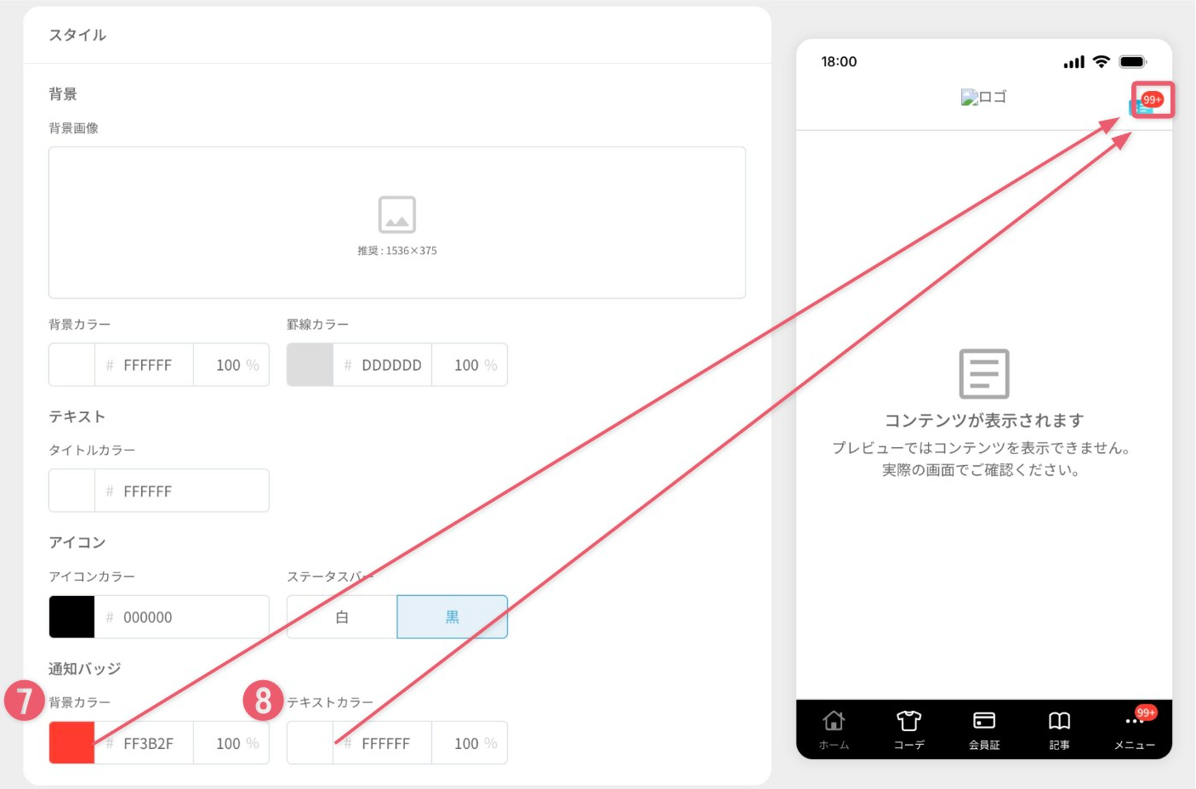Click the background image placeholder icon

[396, 214]
